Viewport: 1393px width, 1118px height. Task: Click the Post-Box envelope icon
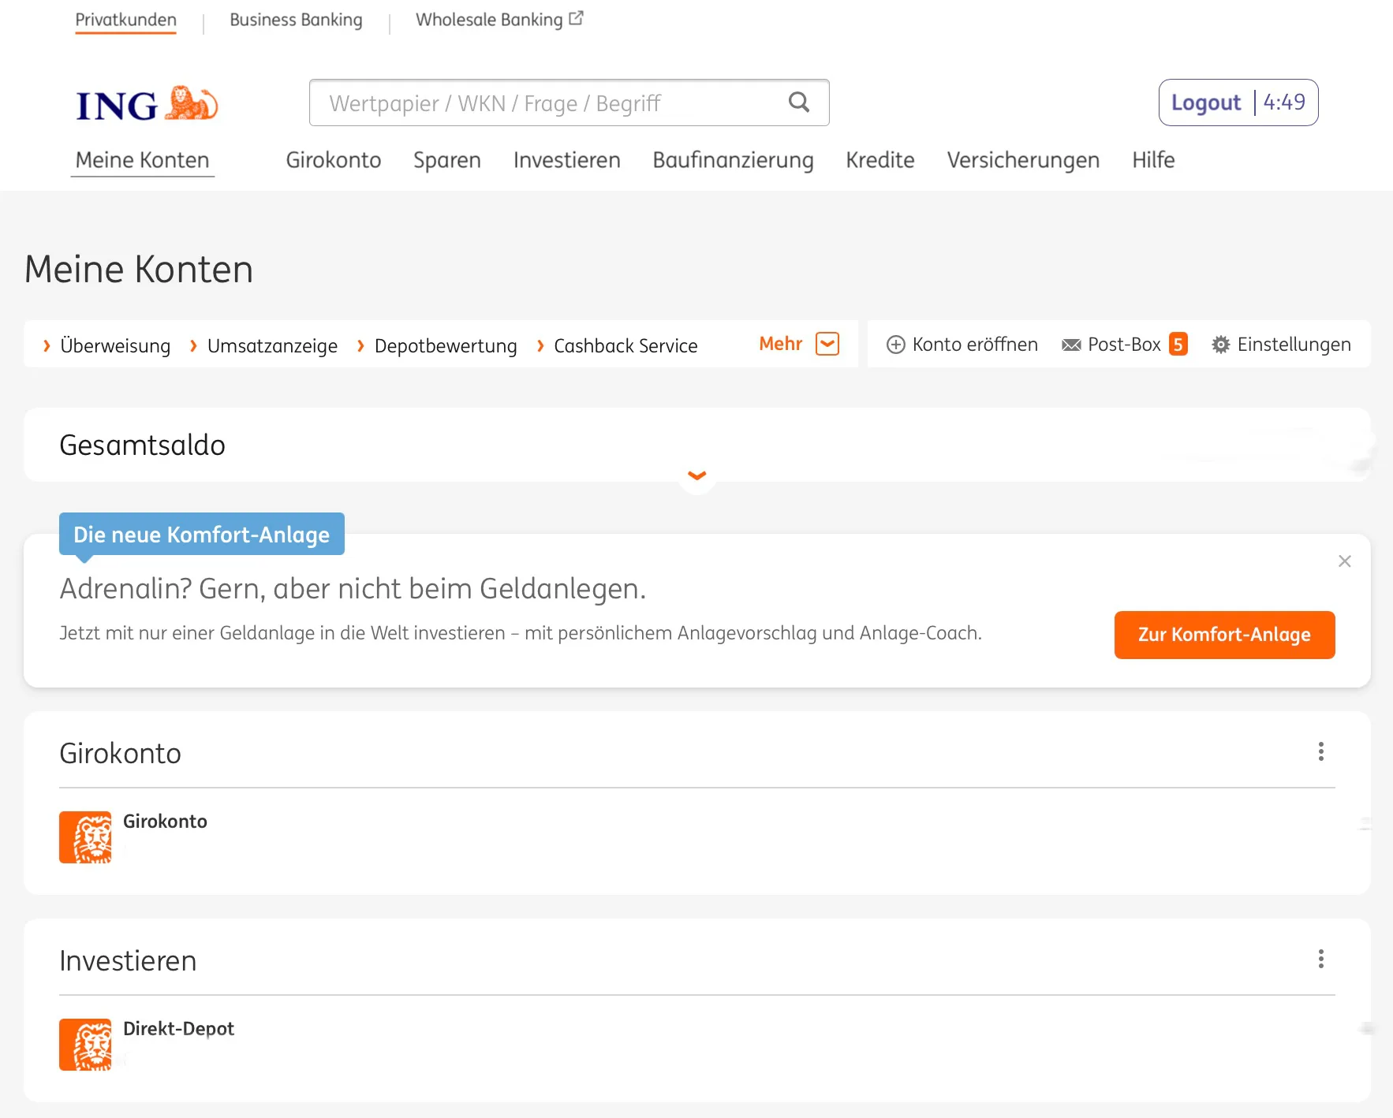1071,345
